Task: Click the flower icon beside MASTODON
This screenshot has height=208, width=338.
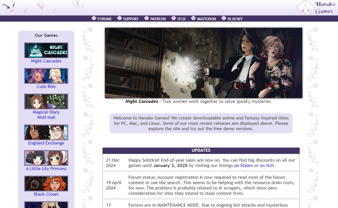Action: click(x=193, y=18)
